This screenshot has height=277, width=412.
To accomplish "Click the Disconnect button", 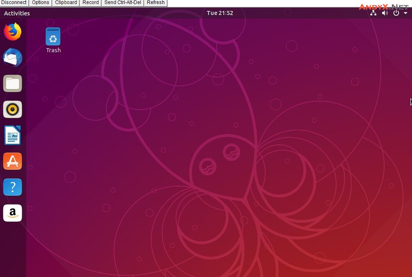I will tap(14, 3).
